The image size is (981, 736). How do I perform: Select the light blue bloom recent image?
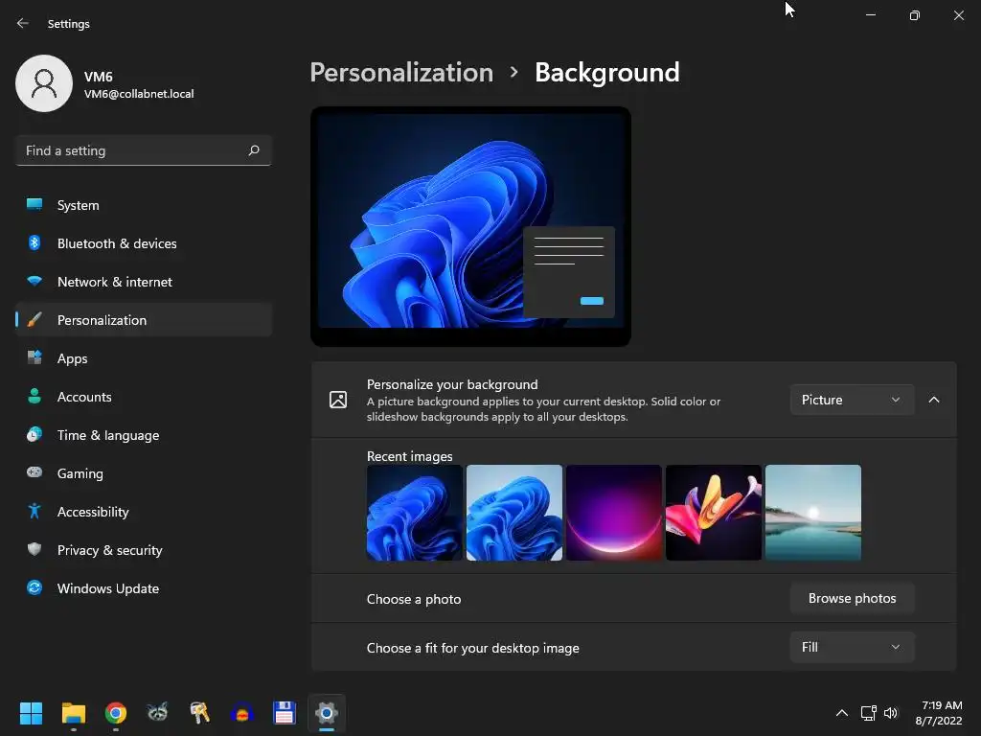[514, 513]
